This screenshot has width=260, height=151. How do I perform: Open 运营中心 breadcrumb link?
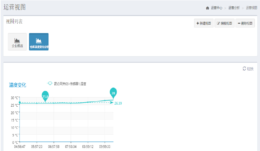click(217, 8)
